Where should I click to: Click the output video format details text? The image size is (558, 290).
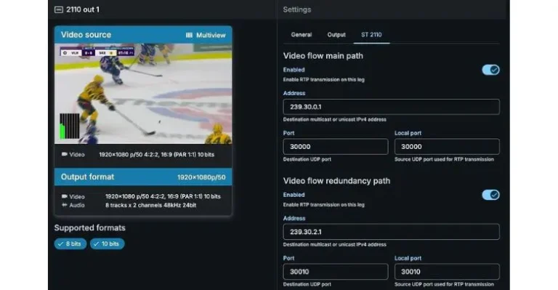163,196
